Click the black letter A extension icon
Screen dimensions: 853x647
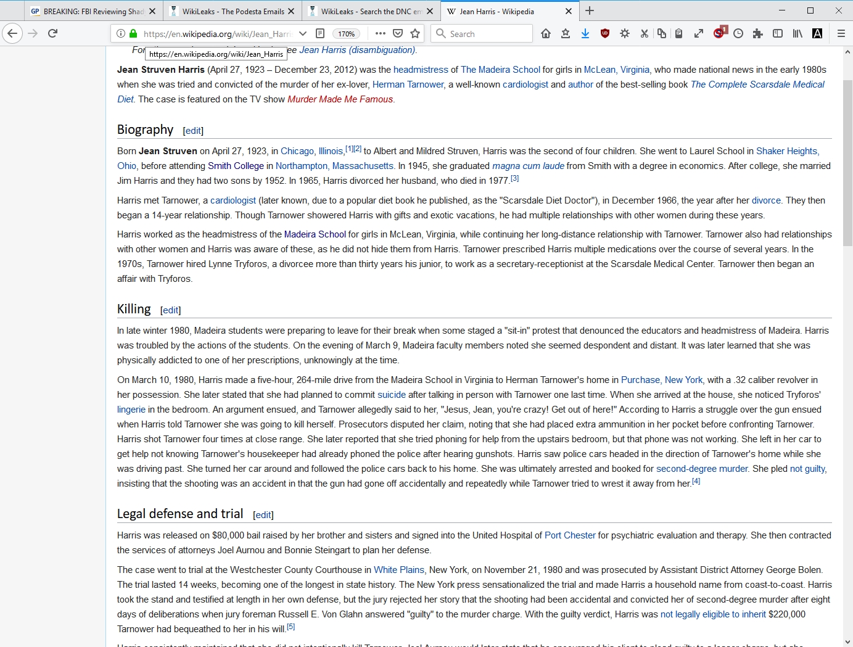pyautogui.click(x=817, y=33)
